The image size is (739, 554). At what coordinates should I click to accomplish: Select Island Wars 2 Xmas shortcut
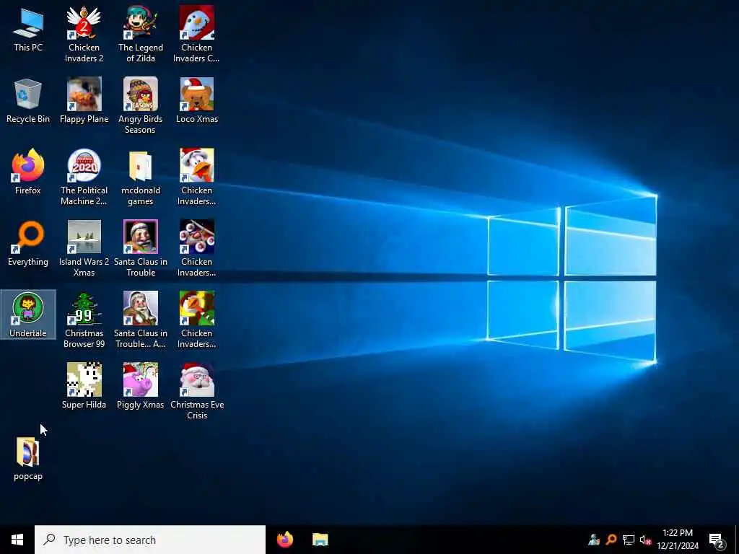[x=84, y=248]
